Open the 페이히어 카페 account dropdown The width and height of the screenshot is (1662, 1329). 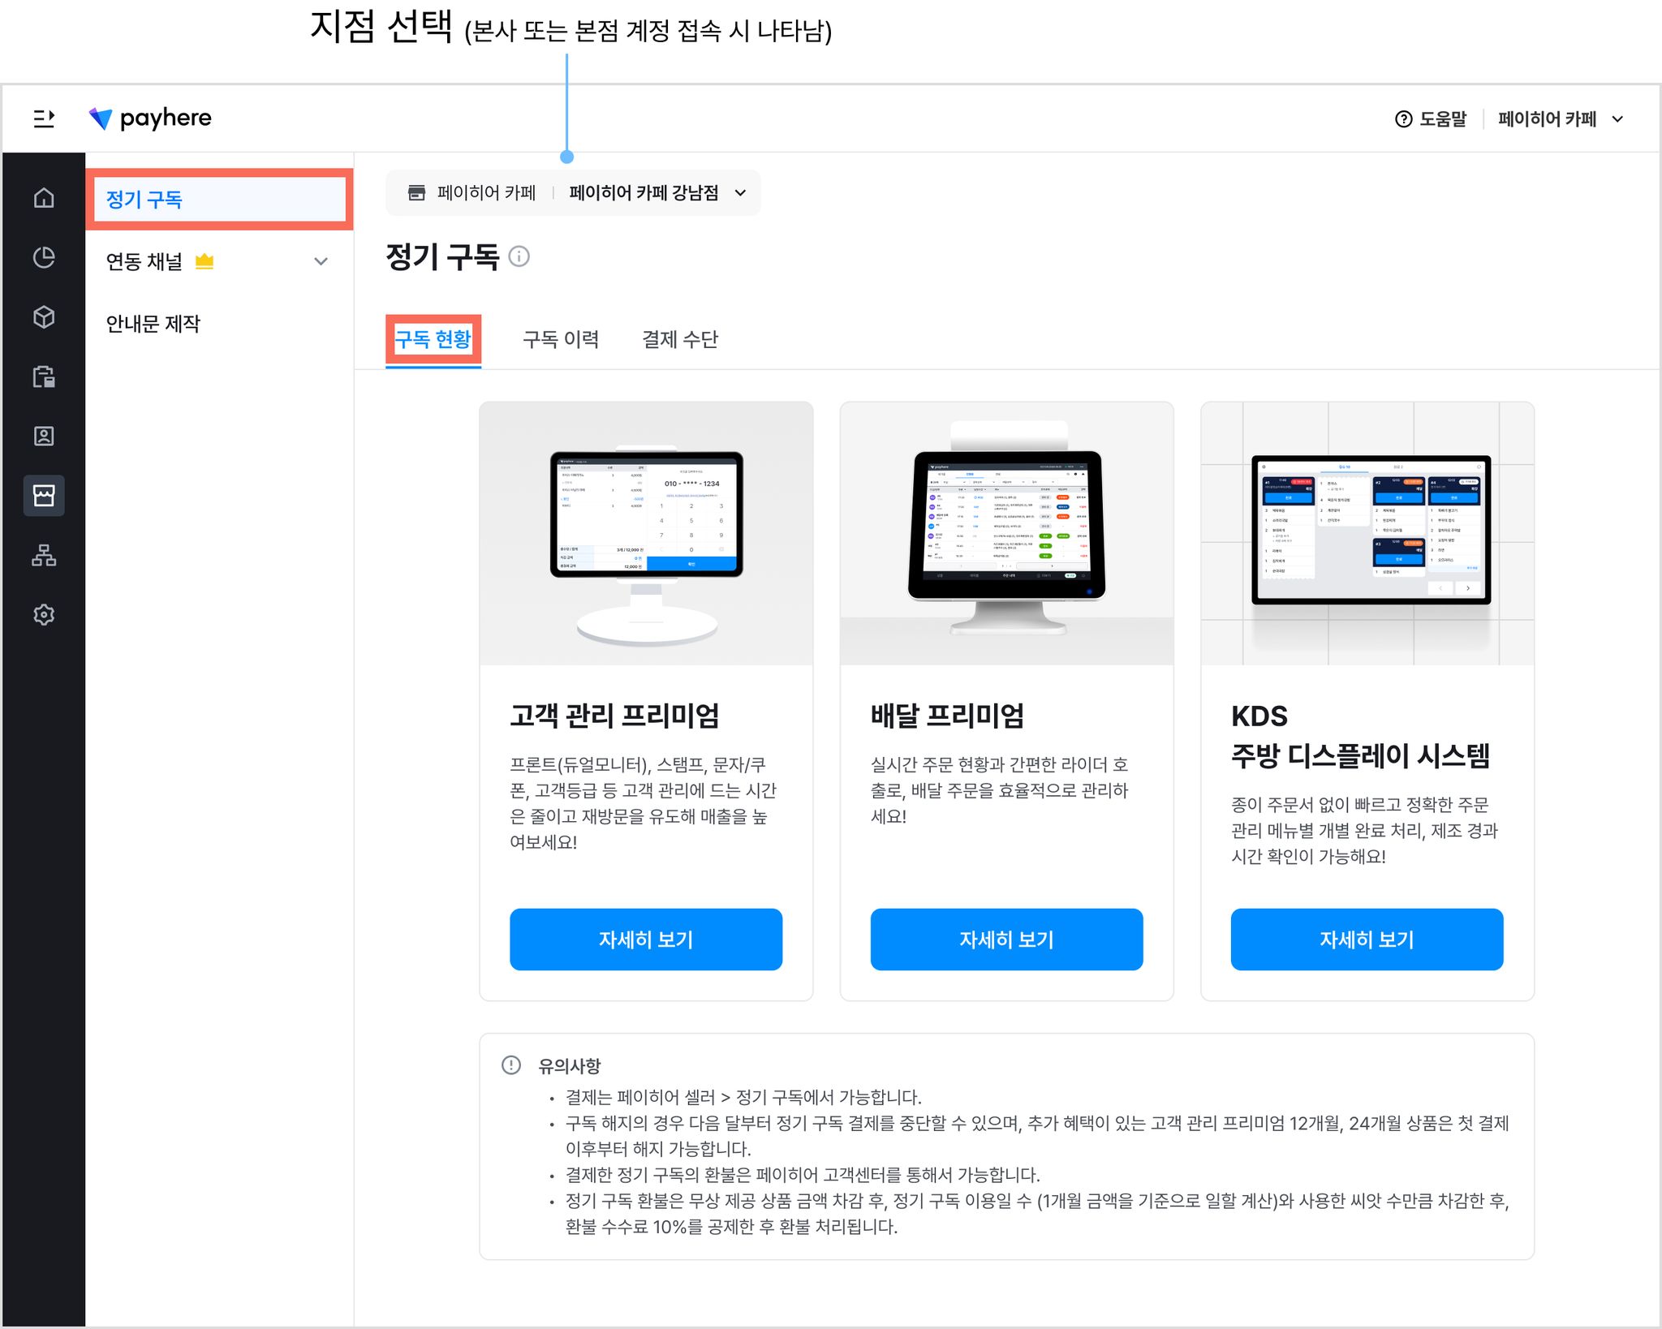[1561, 119]
